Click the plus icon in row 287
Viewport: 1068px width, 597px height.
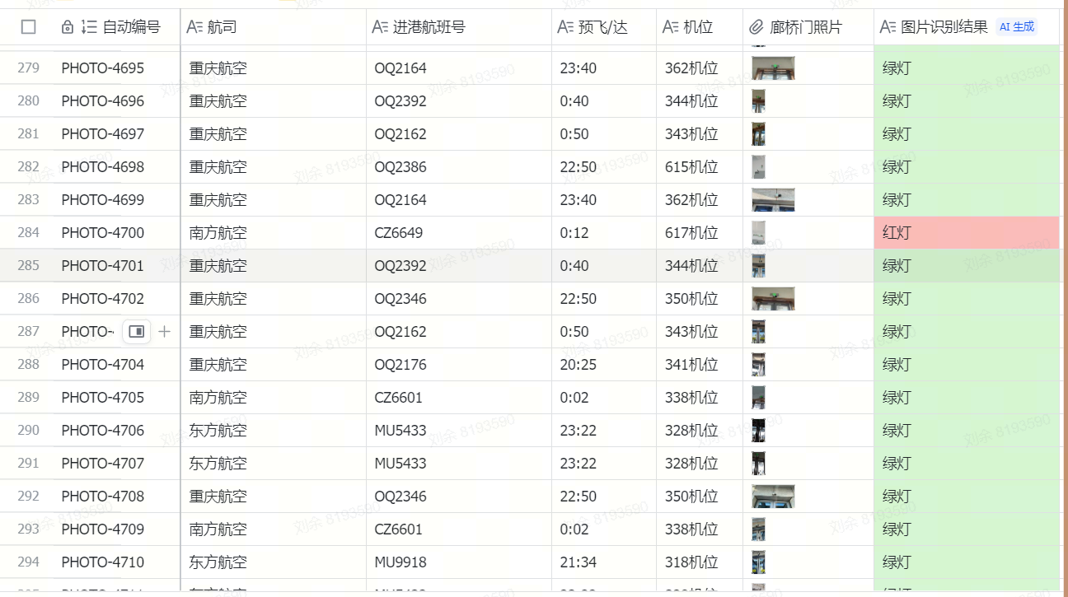click(x=165, y=331)
